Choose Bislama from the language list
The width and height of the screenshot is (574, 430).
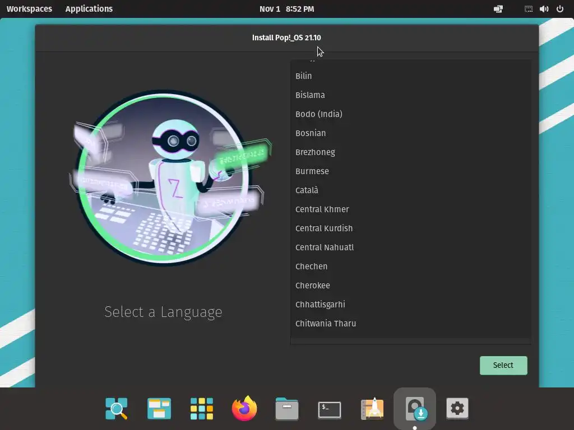point(411,95)
